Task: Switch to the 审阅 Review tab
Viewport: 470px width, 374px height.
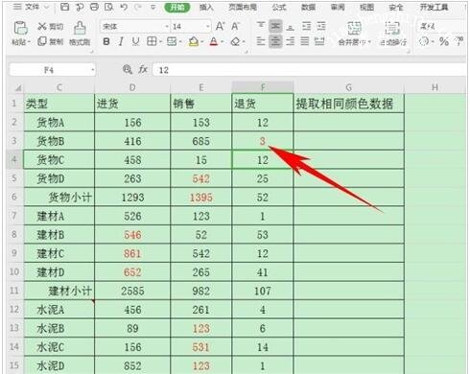Action: pos(338,7)
